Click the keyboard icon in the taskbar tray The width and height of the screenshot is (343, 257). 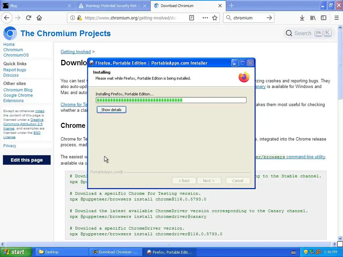coord(293,252)
